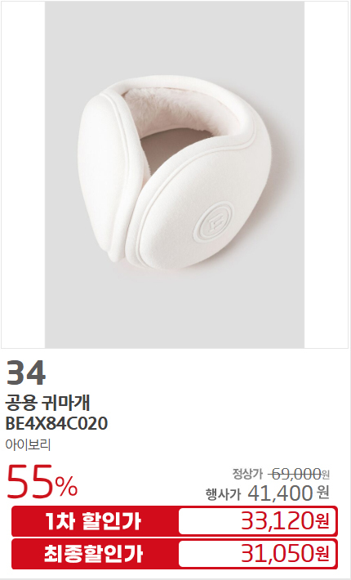Click the red 1차 할인가 banner label
This screenshot has width=351, height=580.
pyautogui.click(x=93, y=521)
